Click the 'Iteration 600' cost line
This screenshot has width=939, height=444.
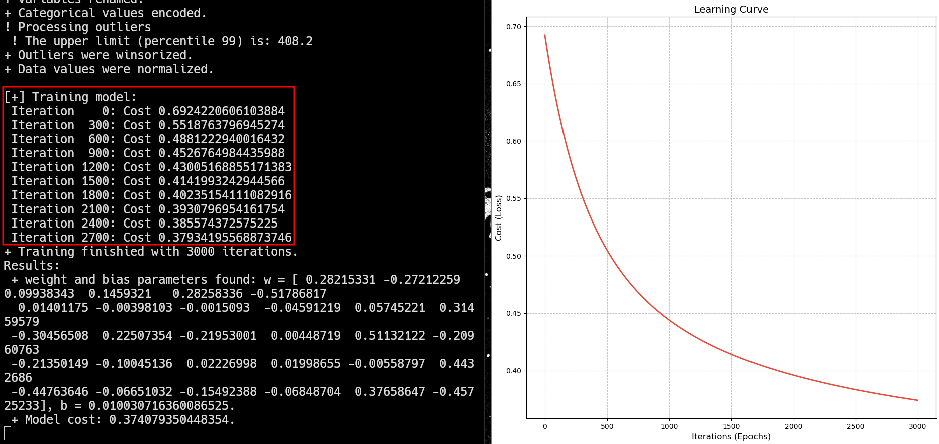pyautogui.click(x=148, y=139)
